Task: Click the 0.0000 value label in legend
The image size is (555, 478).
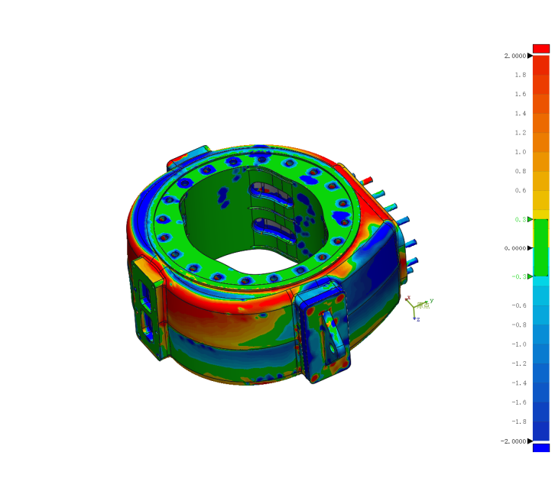Action: click(x=514, y=248)
